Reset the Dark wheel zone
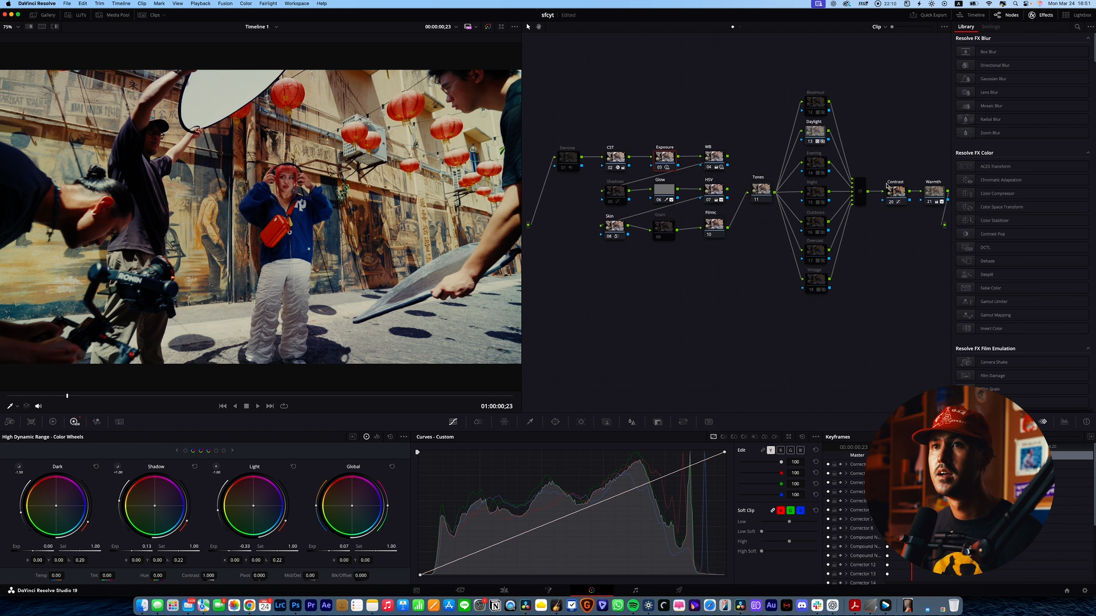Image resolution: width=1096 pixels, height=616 pixels. 96,467
